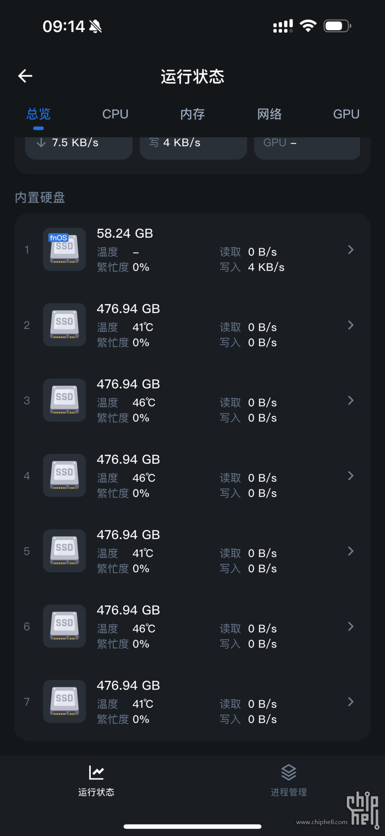The image size is (385, 836).
Task: Expand details chevron for disk 3
Action: tap(351, 400)
